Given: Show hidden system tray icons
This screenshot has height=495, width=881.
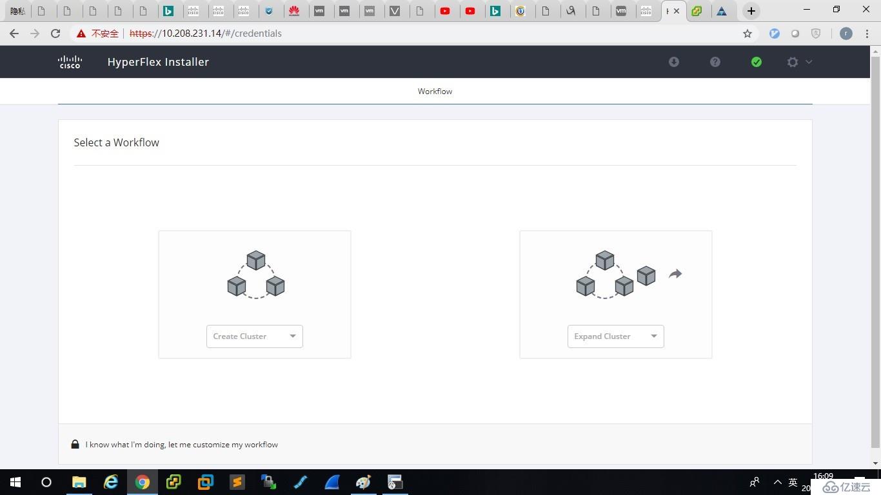Looking at the screenshot, I should 777,482.
